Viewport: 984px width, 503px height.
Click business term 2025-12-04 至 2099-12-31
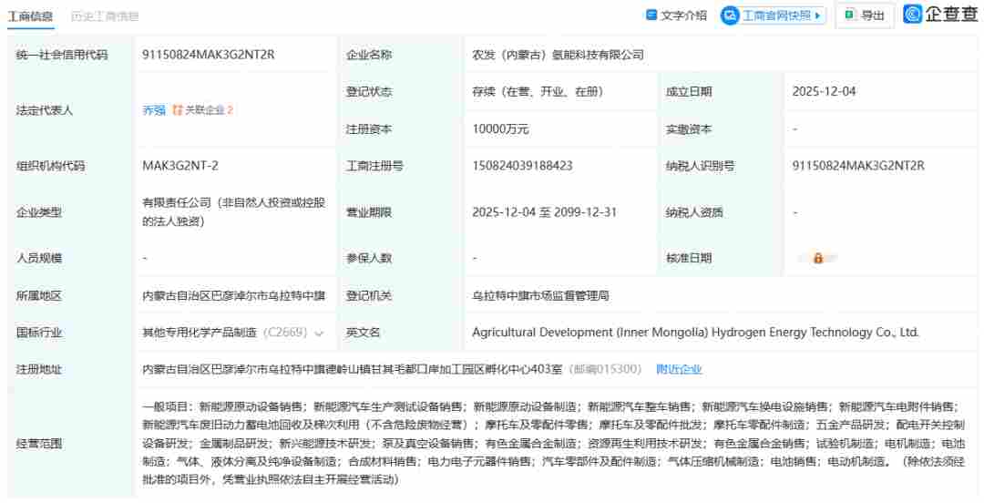tap(544, 212)
